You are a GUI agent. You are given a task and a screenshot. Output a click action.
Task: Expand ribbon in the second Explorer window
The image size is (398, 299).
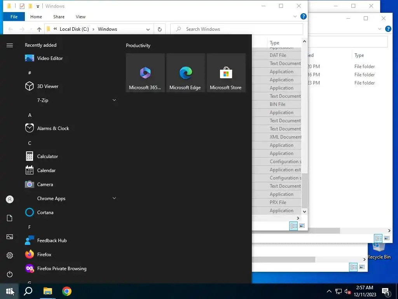380,29
